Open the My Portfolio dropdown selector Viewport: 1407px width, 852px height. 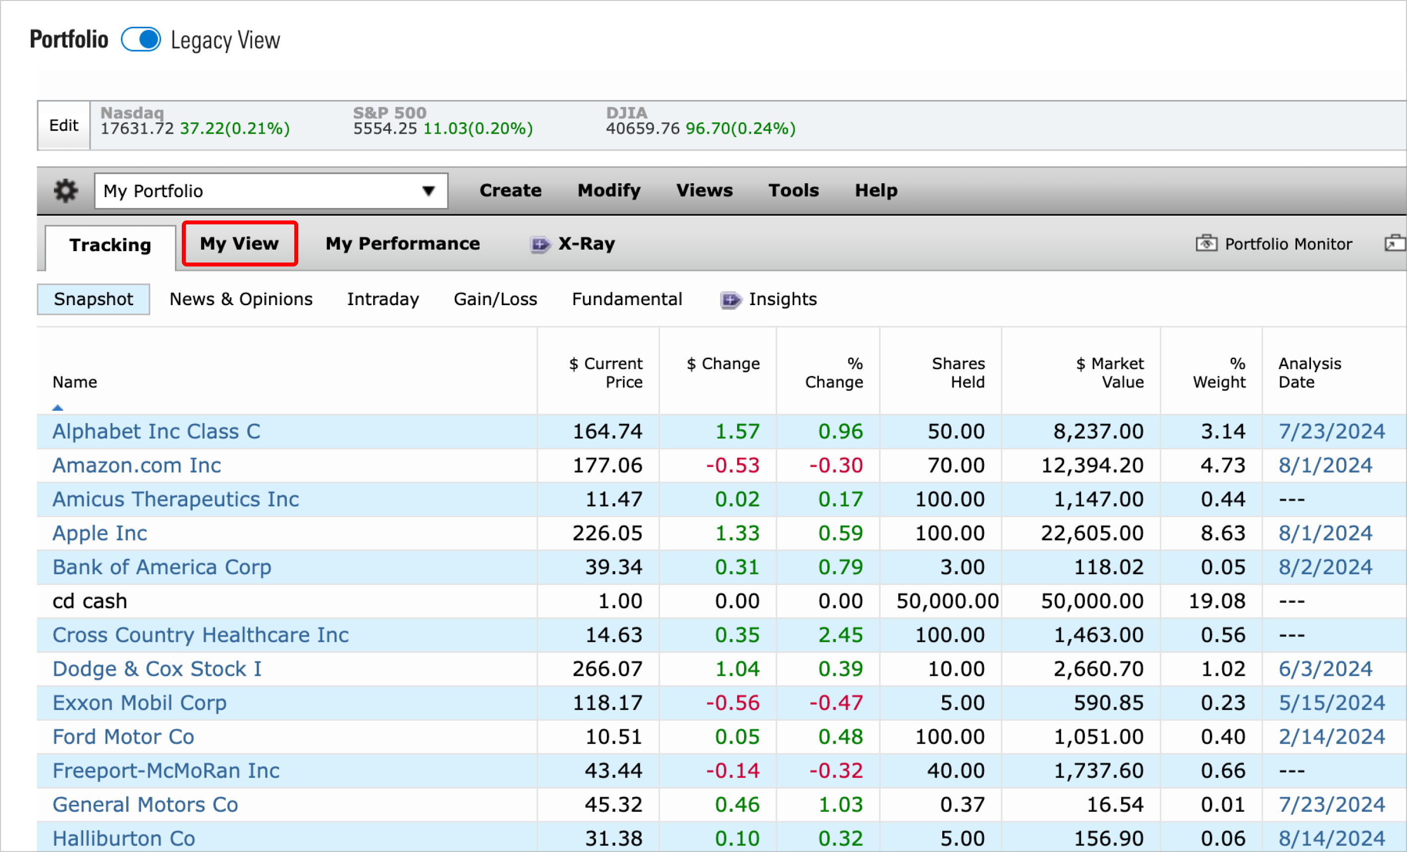click(271, 191)
